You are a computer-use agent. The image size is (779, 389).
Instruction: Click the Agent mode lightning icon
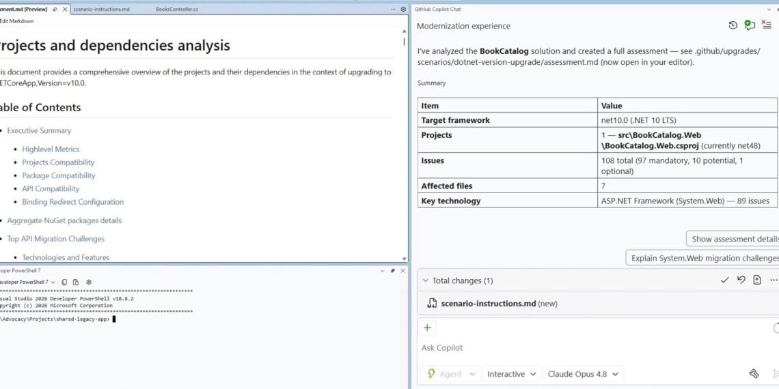click(430, 373)
